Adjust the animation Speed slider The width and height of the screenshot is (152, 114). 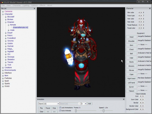(x=103, y=111)
